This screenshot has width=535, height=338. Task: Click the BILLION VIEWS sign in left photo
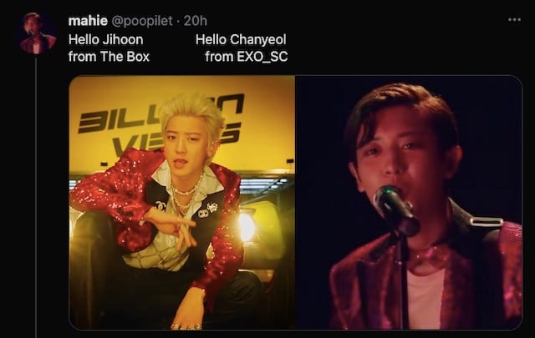160,123
